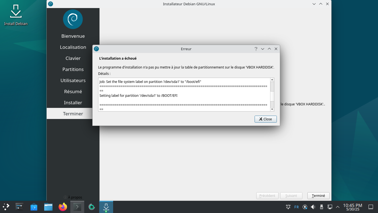Open Konsole terminal from taskbar
Viewport: 378px width, 213px height.
click(x=77, y=207)
